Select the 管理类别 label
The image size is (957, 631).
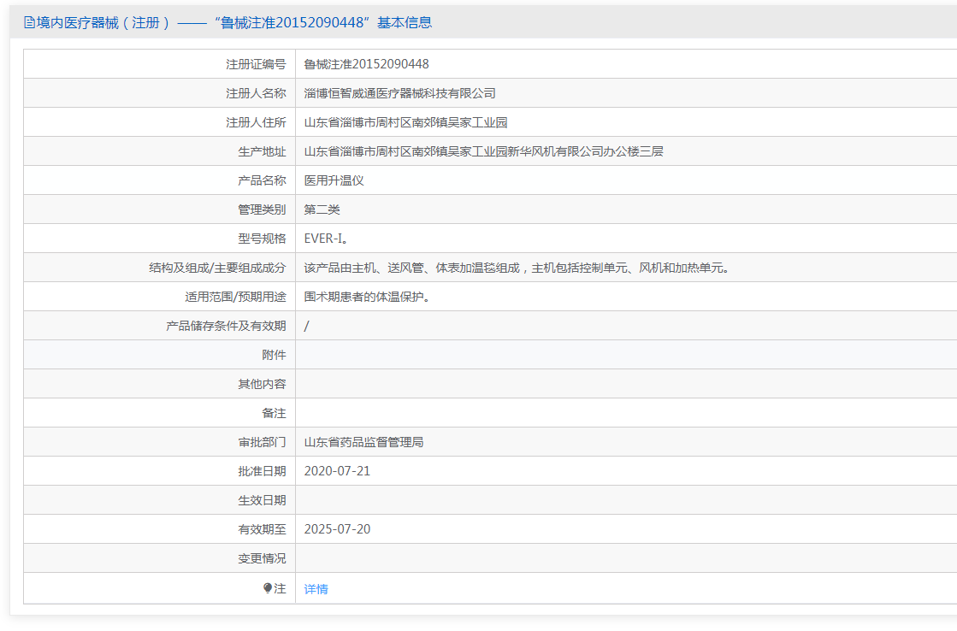coord(262,210)
